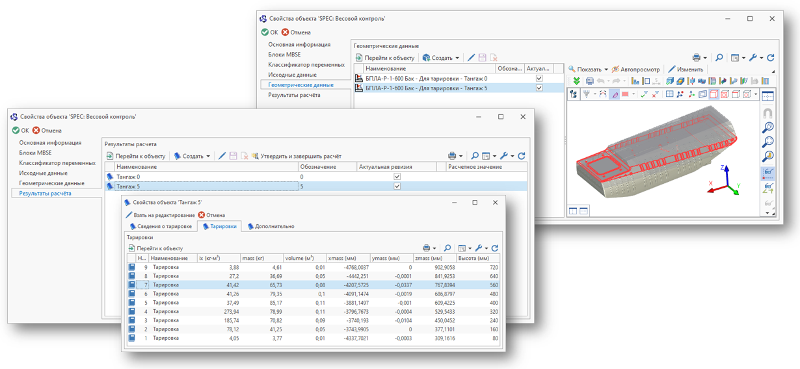Click Перейти к объекту in Тарировки panel
Screen dimensions: 800x369
point(155,248)
